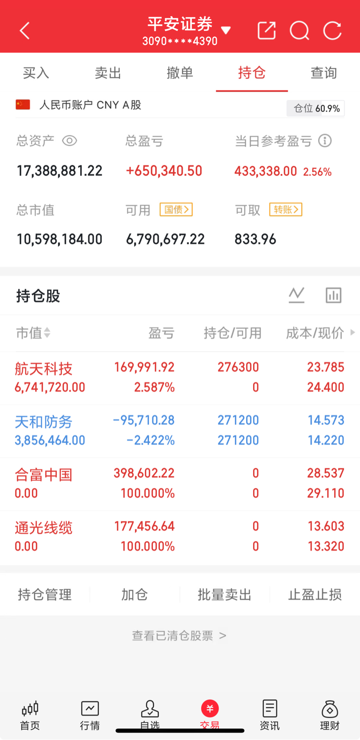Image resolution: width=360 pixels, height=740 pixels.
Task: Show holdings trend line chart icon
Action: coord(297,295)
